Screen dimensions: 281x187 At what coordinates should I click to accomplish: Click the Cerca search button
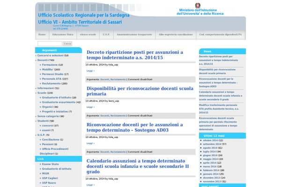tap(67, 43)
